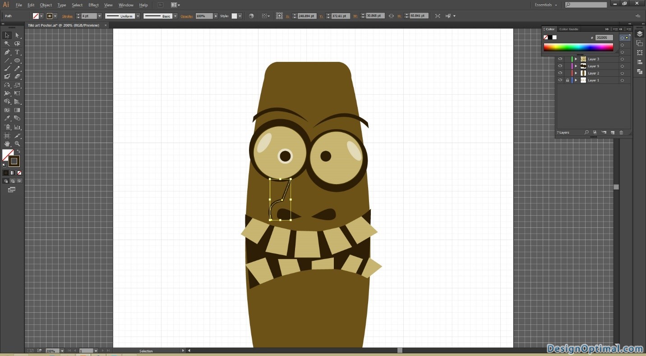Hide Layer 3 using its eye icon
Viewport: 646px width, 356px height.
(560, 59)
